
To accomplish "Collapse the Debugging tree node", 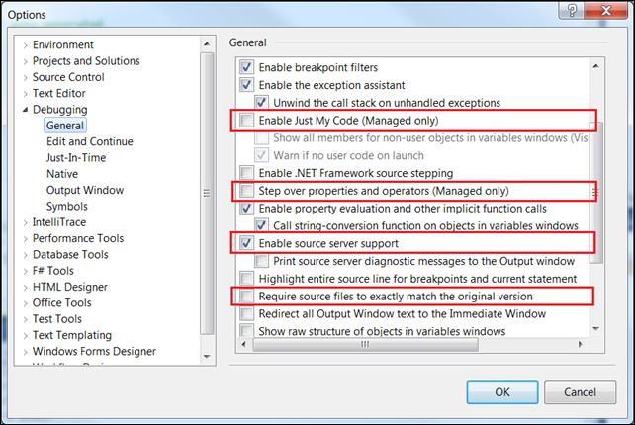I will [x=26, y=110].
